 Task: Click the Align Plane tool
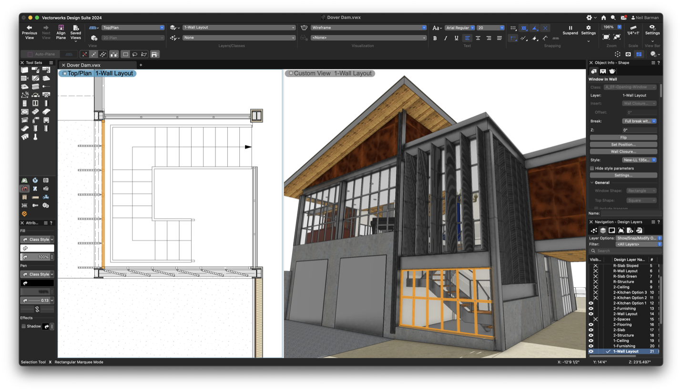point(61,32)
